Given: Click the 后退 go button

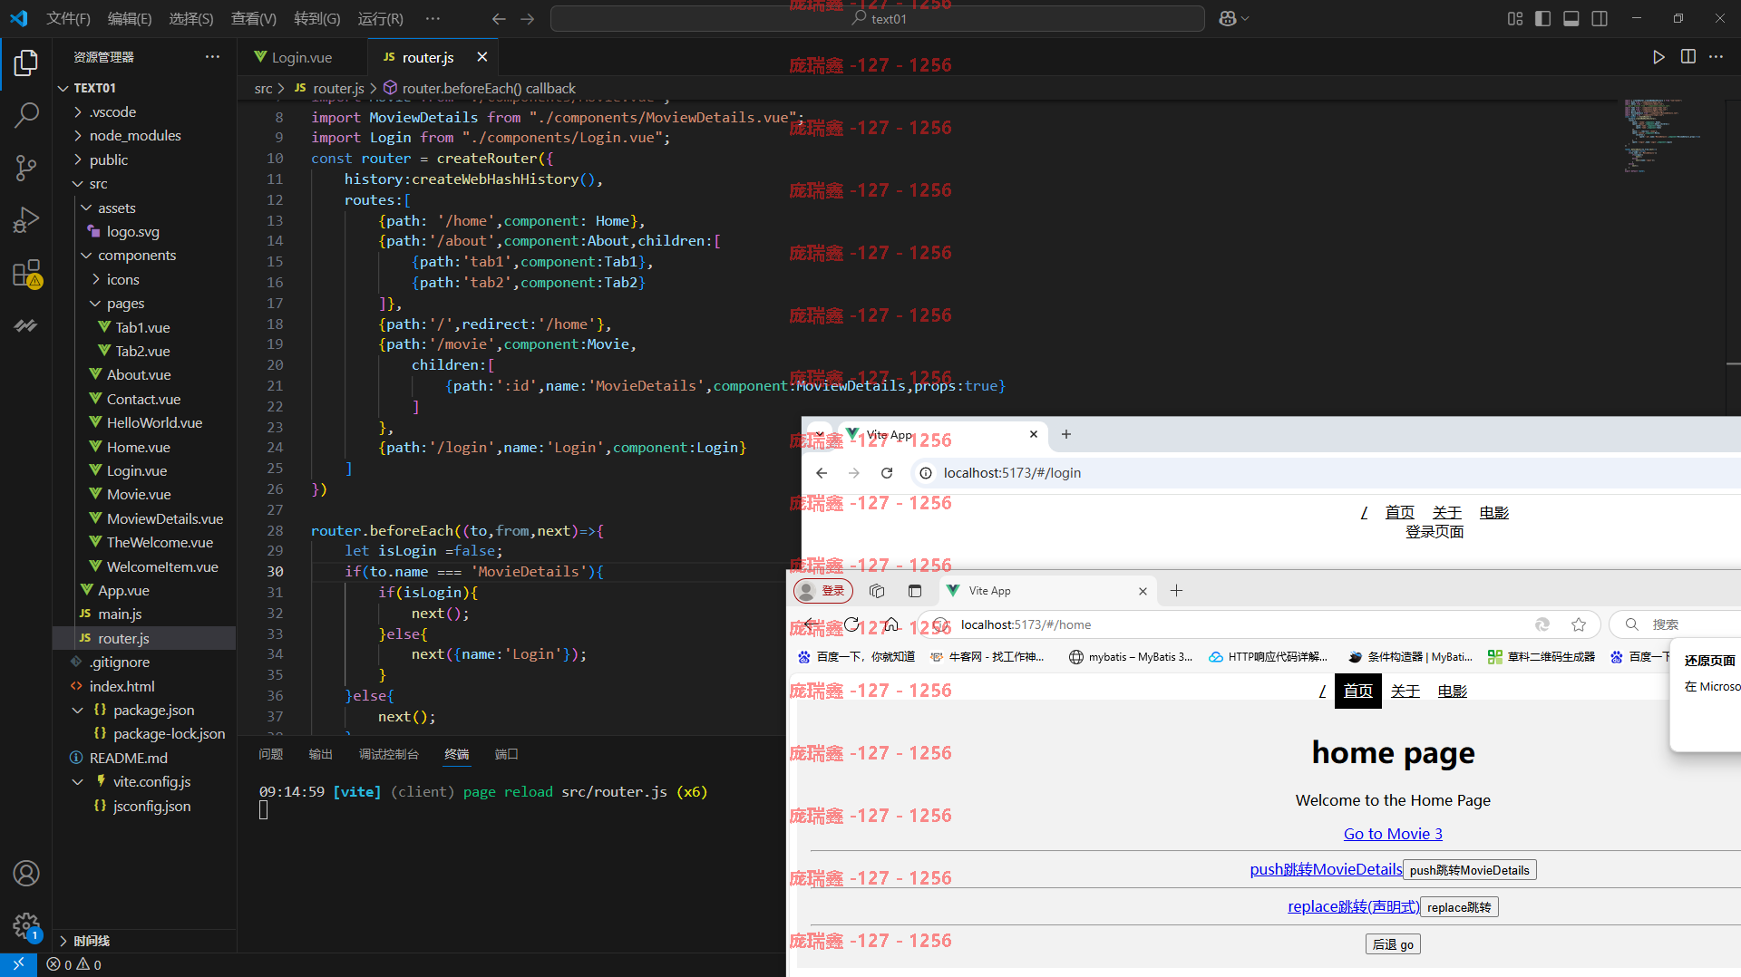Looking at the screenshot, I should point(1393,944).
